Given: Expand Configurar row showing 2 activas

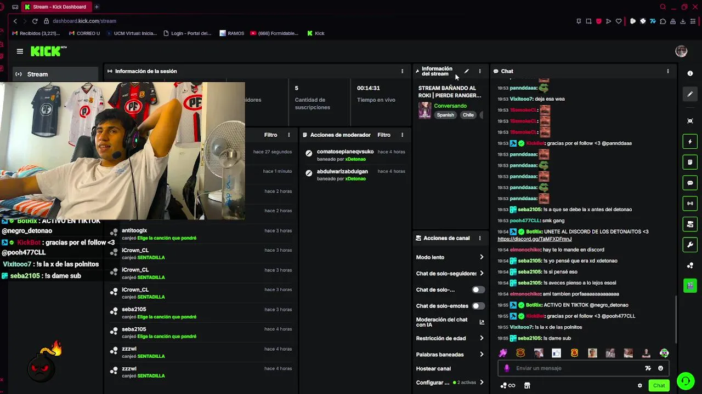Looking at the screenshot, I should point(450,383).
